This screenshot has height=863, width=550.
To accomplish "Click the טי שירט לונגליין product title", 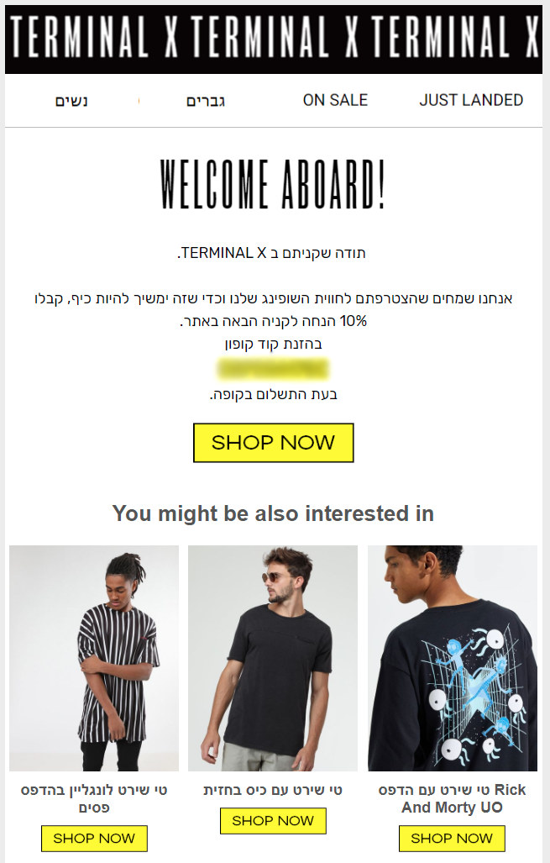I will pos(94,798).
